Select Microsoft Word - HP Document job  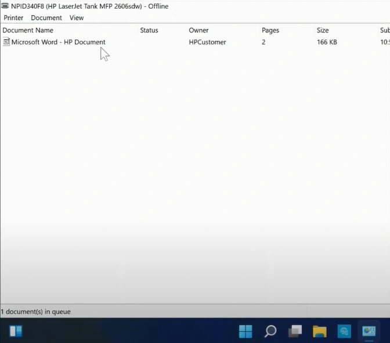tap(58, 42)
